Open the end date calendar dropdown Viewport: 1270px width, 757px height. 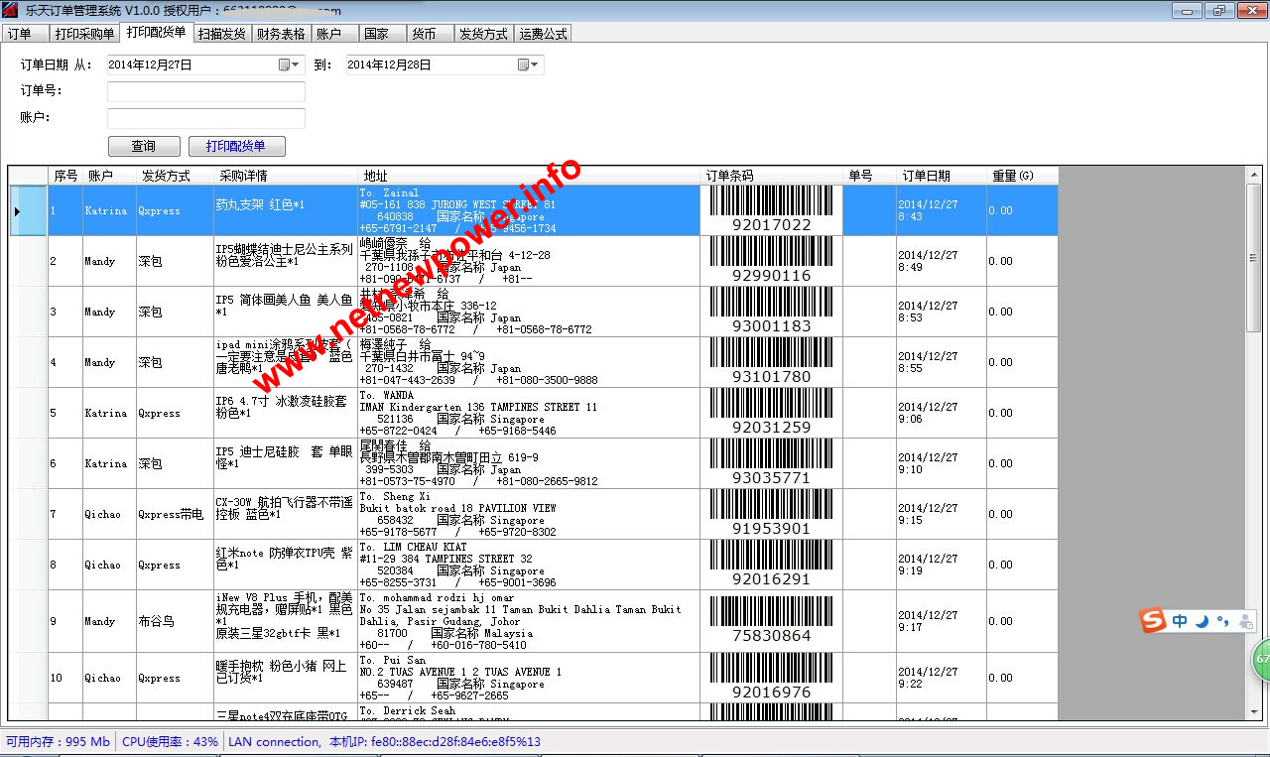[528, 64]
